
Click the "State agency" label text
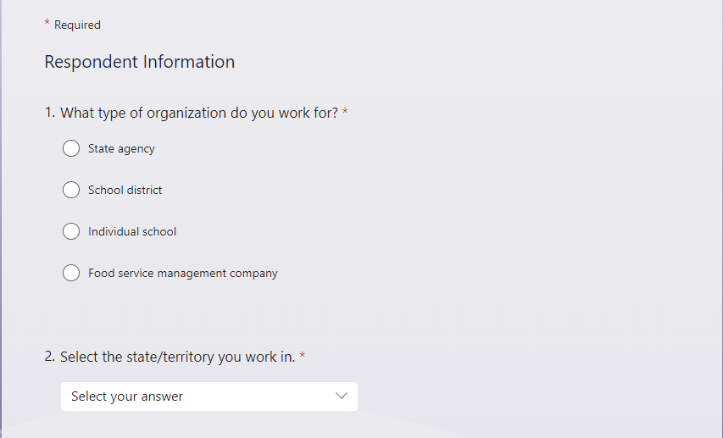[121, 149]
